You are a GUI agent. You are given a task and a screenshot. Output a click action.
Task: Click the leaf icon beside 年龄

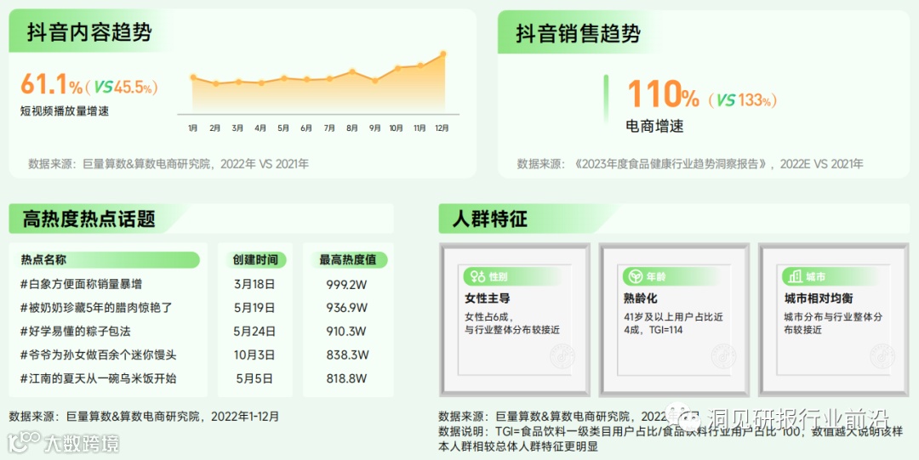tap(636, 276)
